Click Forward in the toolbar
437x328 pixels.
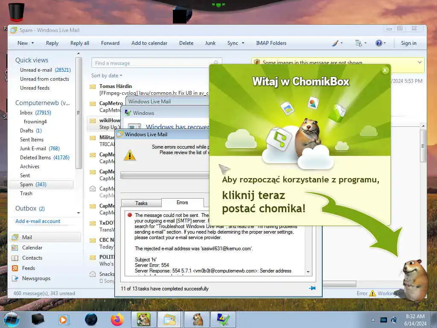tap(110, 43)
